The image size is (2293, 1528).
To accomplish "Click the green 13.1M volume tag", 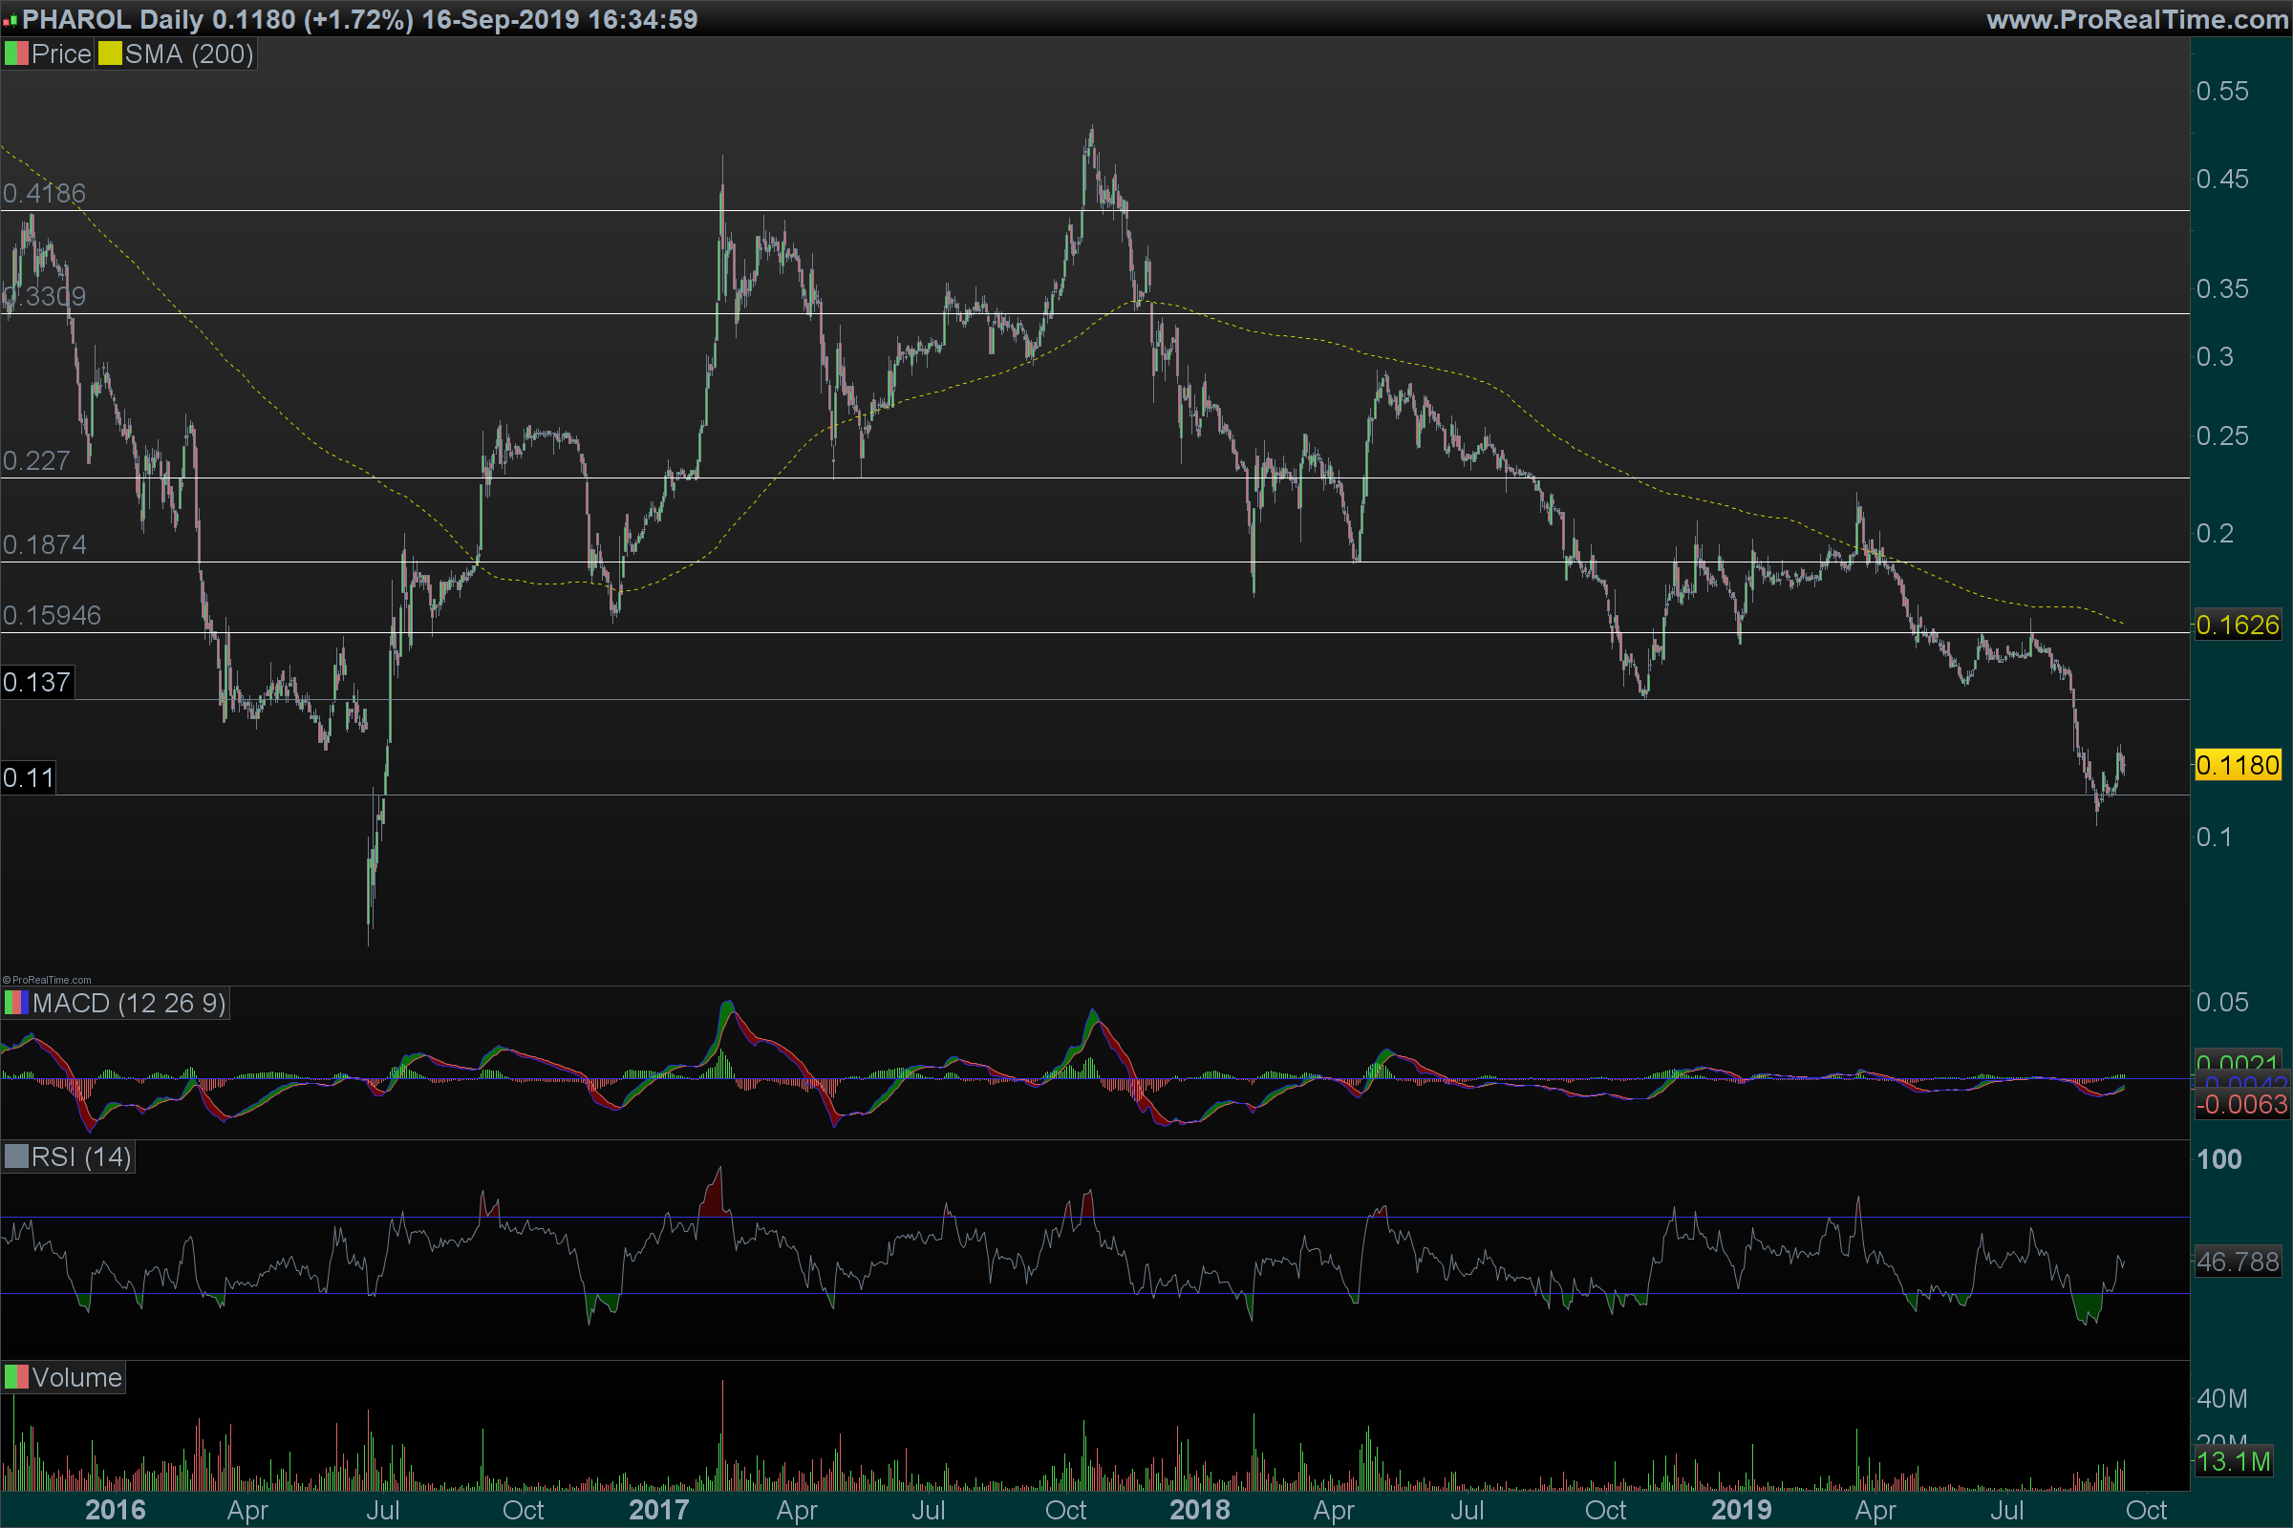I will pos(2233,1462).
